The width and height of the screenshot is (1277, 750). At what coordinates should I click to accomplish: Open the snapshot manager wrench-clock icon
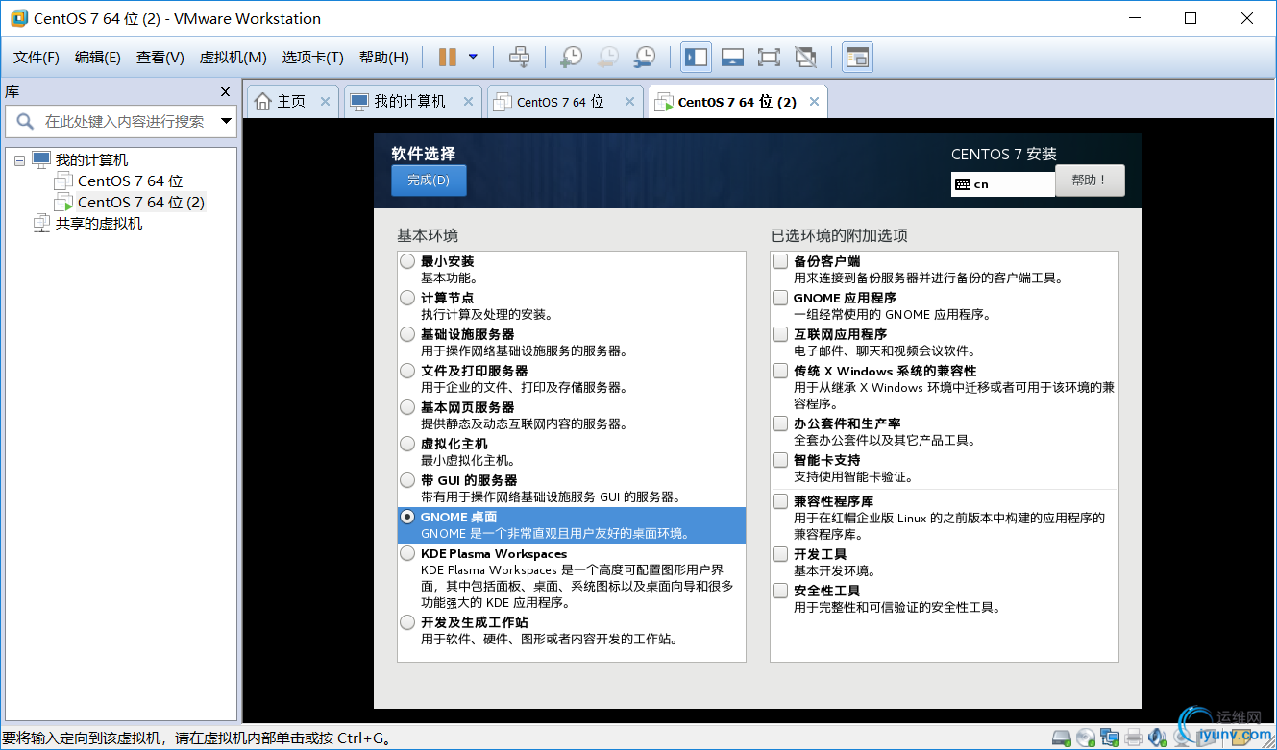[645, 58]
